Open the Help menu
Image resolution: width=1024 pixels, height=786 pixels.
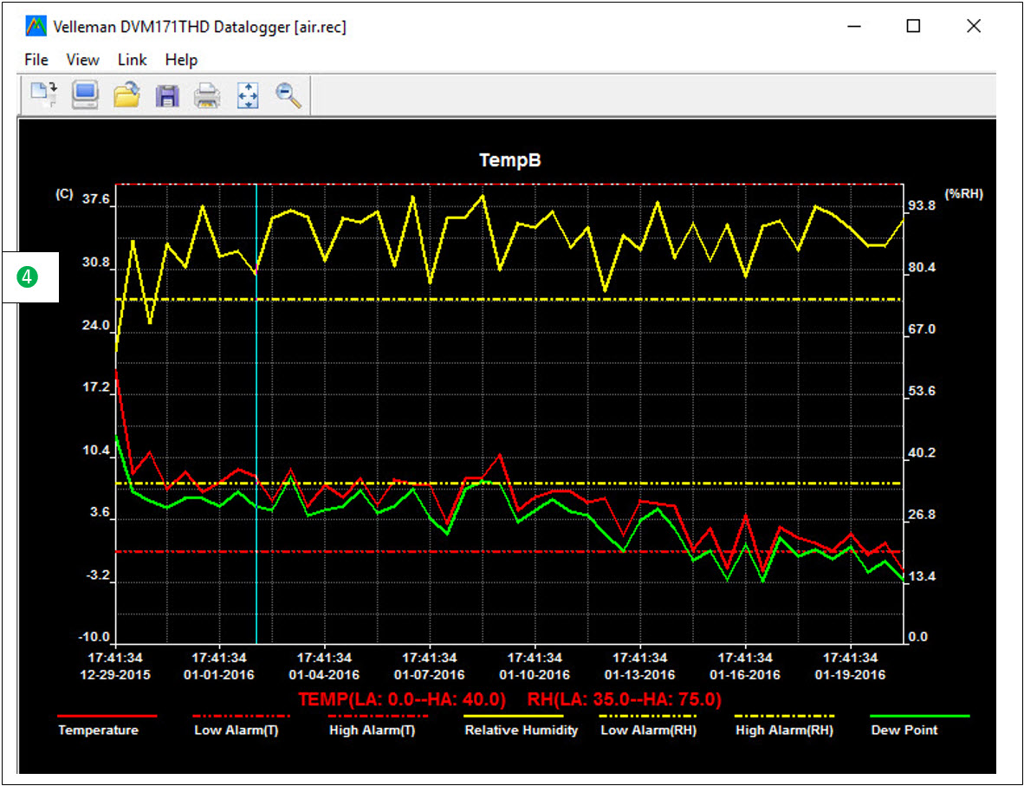pos(181,60)
